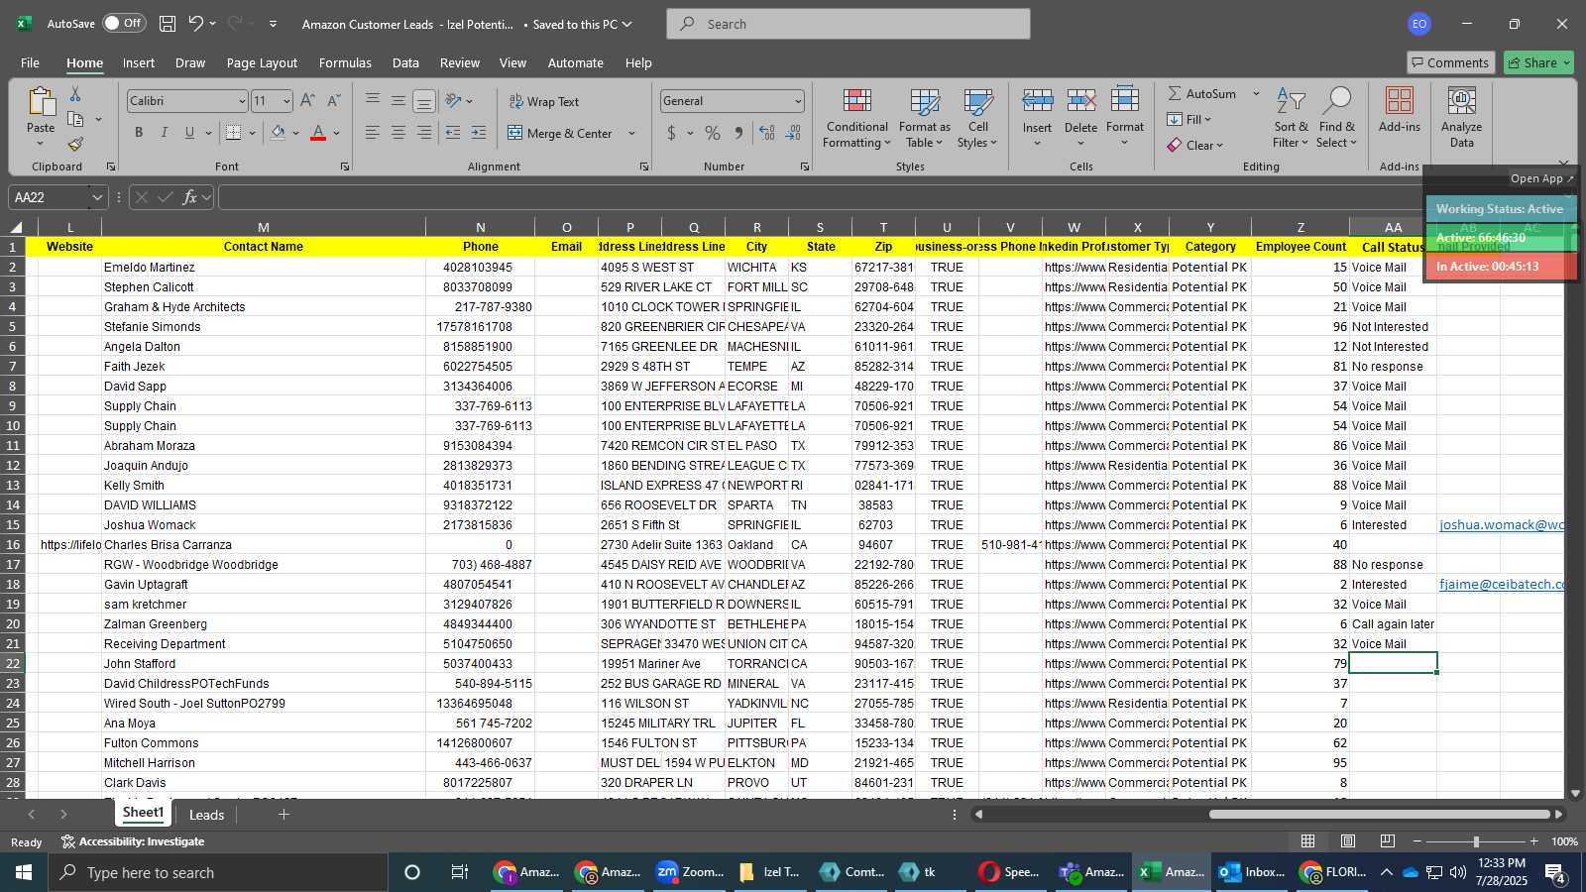Click Decrease Decimal icon

(x=793, y=133)
